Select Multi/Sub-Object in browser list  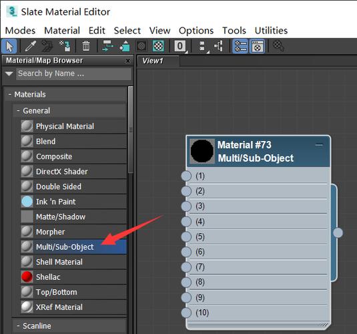(x=74, y=247)
